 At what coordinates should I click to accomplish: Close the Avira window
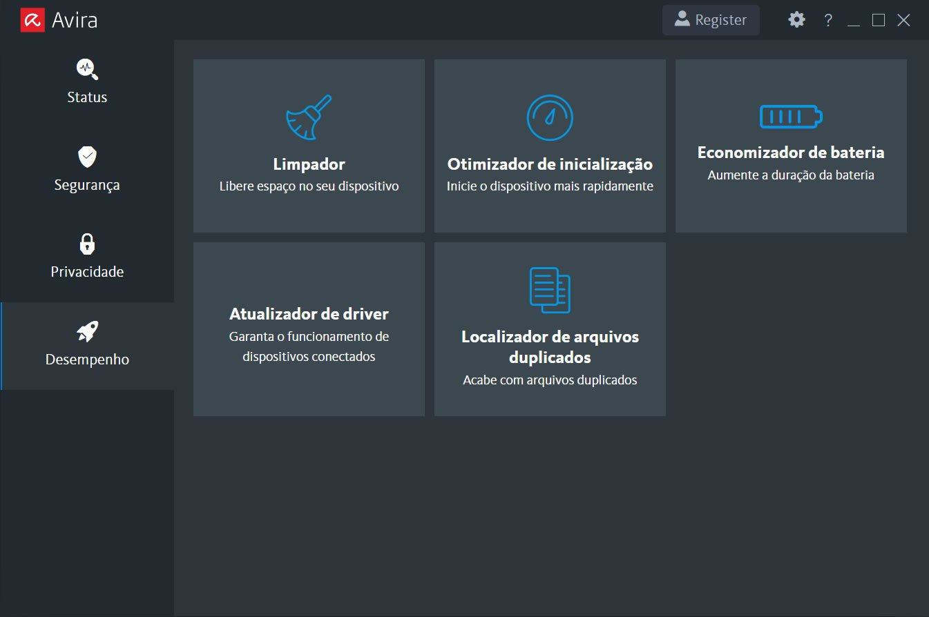[903, 20]
